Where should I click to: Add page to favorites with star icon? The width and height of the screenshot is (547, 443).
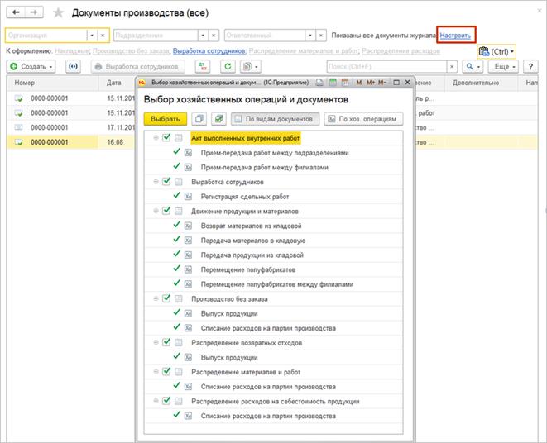[56, 13]
